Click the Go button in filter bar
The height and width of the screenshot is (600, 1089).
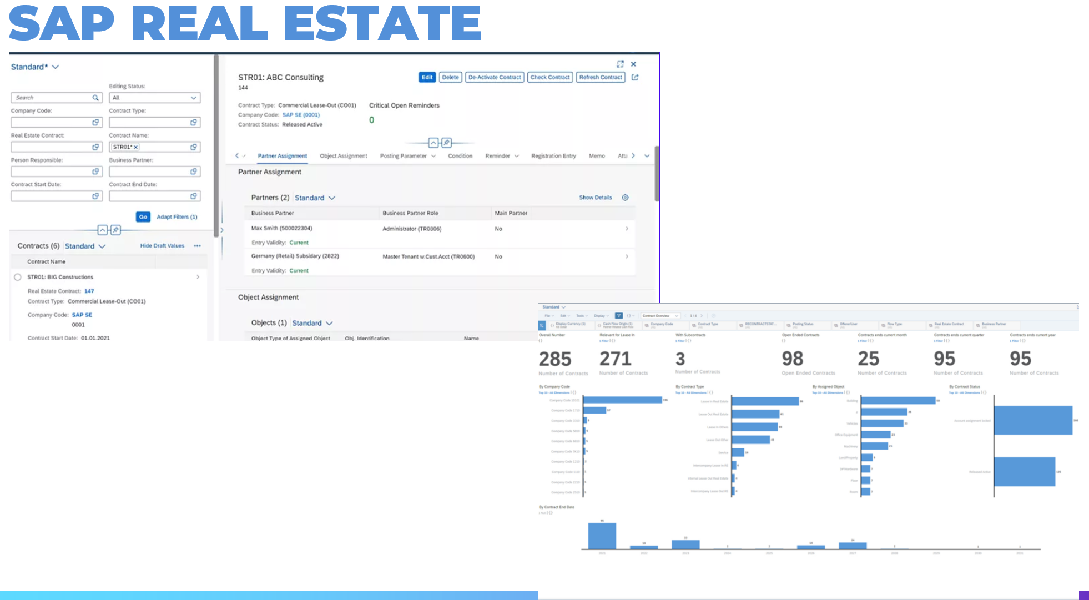143,217
